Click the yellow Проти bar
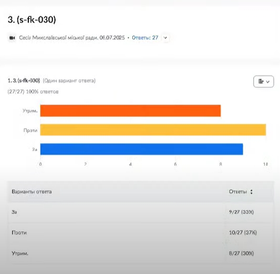 point(153,130)
